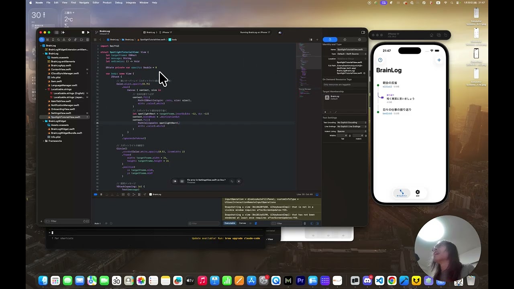The height and width of the screenshot is (289, 514).
Task: Click the navigator Filter field
Action: tap(66, 221)
